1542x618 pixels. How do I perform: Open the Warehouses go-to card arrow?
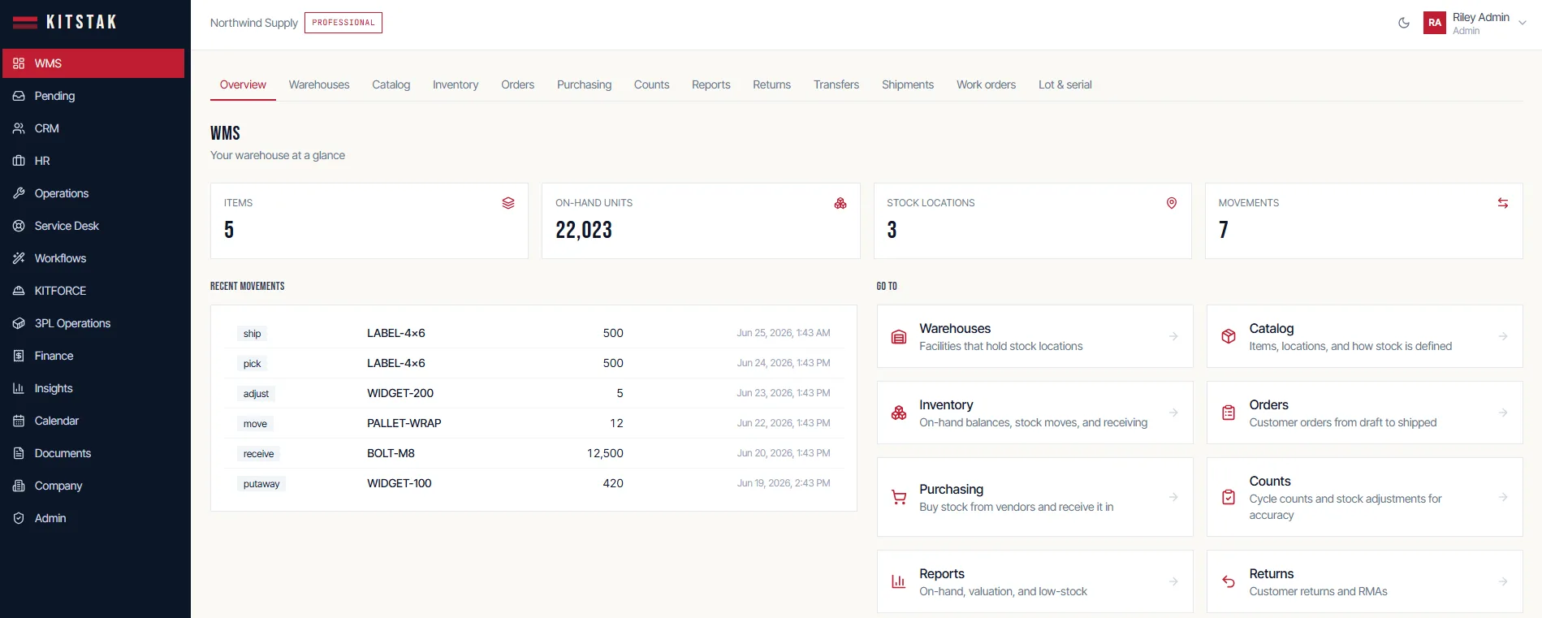tap(1173, 336)
